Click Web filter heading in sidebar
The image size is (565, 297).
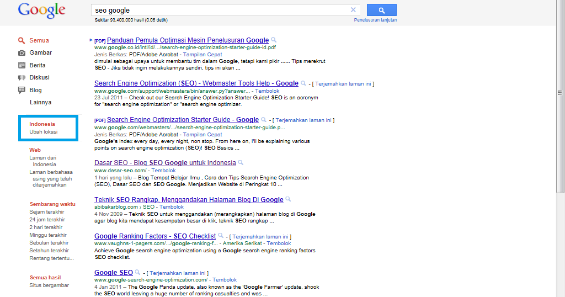point(35,150)
